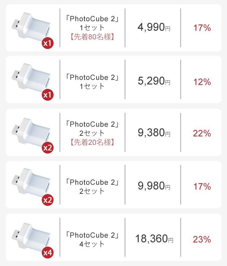227x266 pixels.
Task: Pick the 9,380円 price option
Action: coord(154,133)
